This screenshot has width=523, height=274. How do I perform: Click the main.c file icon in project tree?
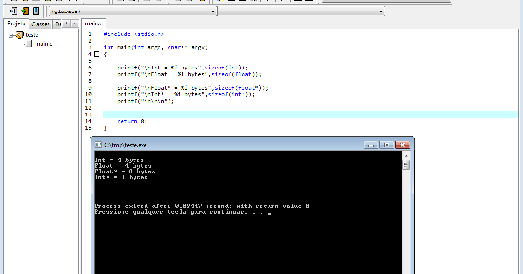tap(29, 44)
